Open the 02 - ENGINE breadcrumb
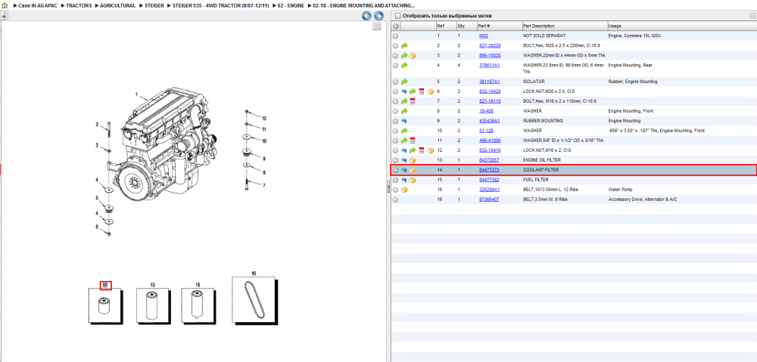Viewport: 757px width, 362px height. click(x=290, y=6)
